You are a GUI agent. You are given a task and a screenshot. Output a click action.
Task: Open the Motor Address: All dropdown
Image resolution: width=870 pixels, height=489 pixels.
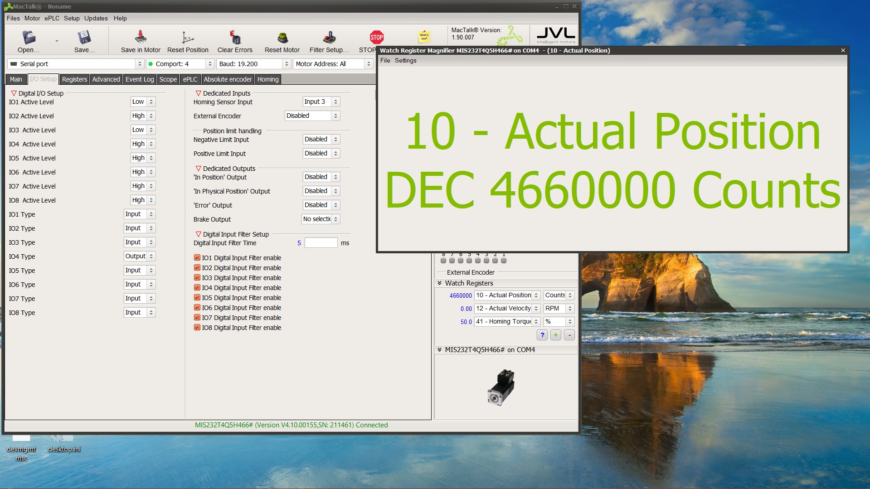pyautogui.click(x=333, y=64)
